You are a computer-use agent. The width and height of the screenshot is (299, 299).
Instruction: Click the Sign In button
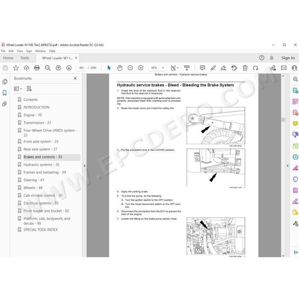[288, 58]
